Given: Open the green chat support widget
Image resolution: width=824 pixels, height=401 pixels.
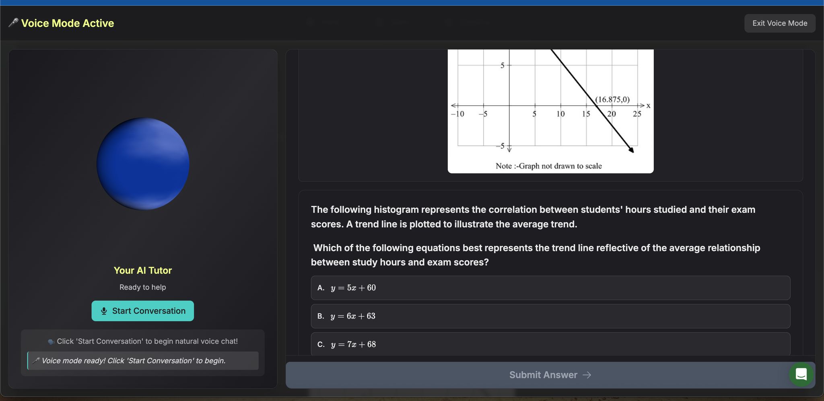Looking at the screenshot, I should [801, 374].
